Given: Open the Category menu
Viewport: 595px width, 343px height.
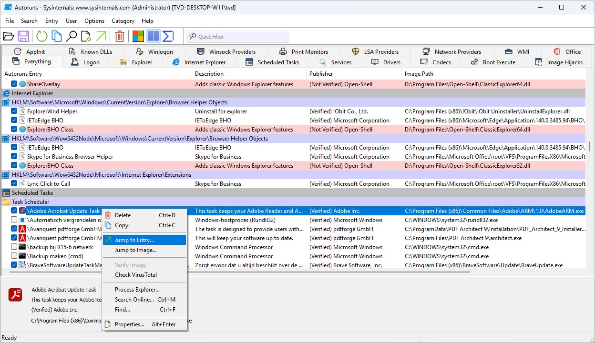Looking at the screenshot, I should [123, 21].
